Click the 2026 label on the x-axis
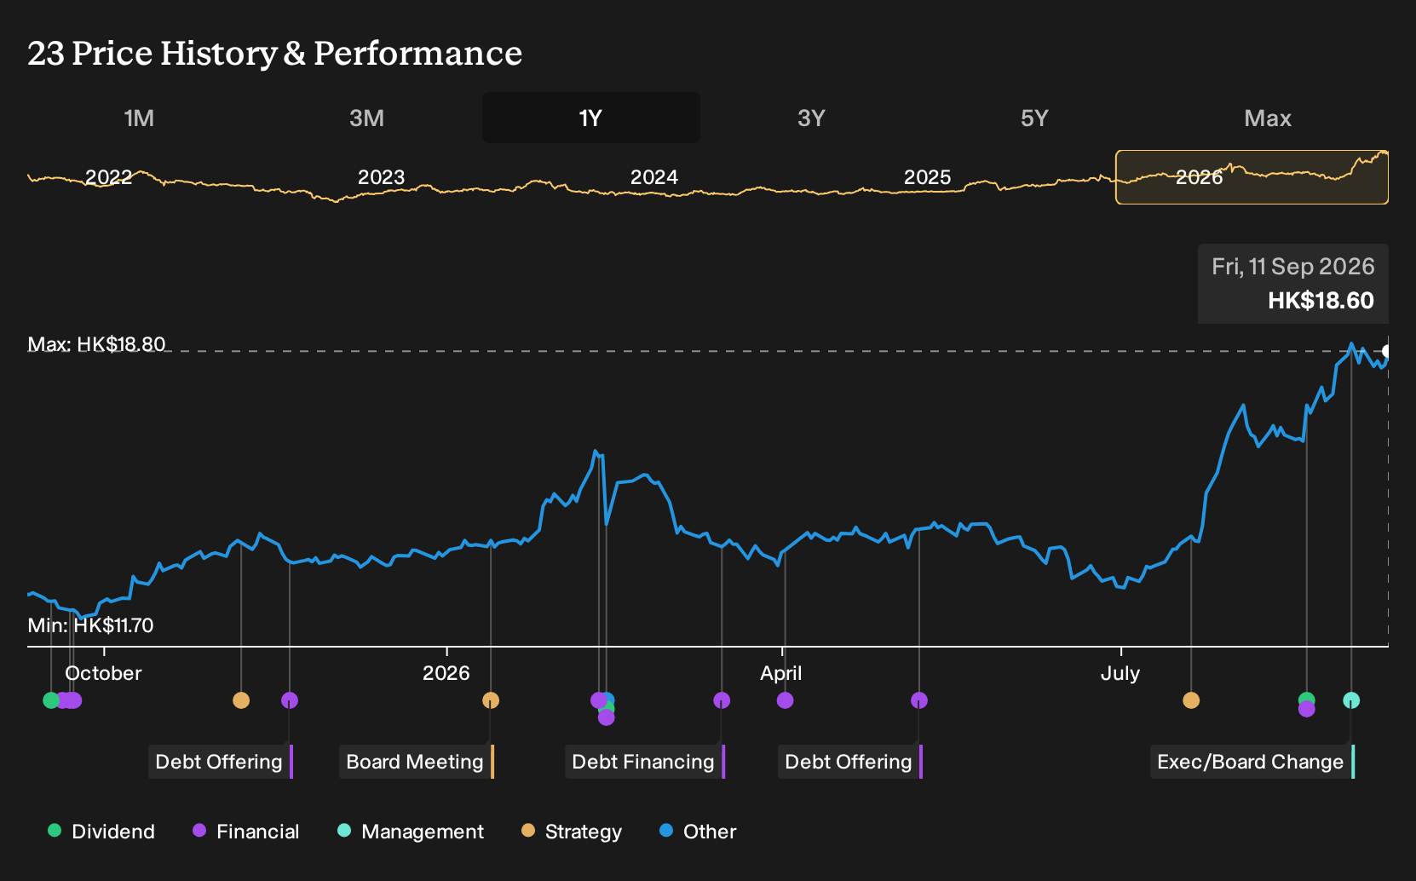 [446, 673]
